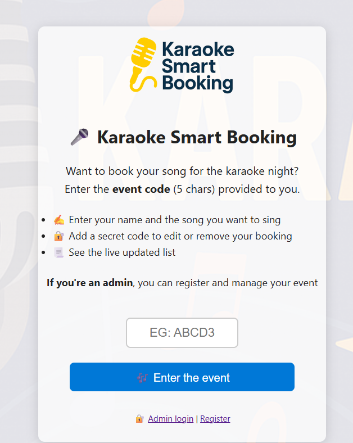Click the Karaoke Smart Booking main heading
The image size is (353, 443).
pyautogui.click(x=197, y=138)
